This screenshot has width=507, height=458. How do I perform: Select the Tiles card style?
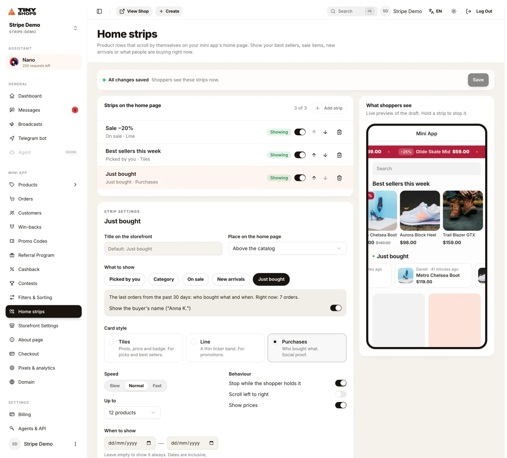143,348
